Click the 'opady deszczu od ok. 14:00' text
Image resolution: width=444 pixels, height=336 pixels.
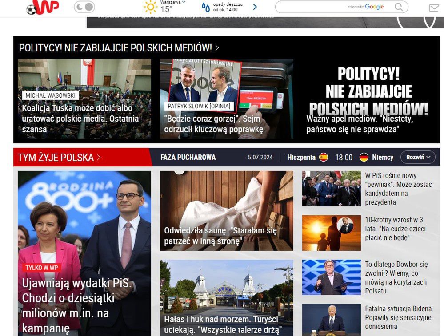(228, 7)
